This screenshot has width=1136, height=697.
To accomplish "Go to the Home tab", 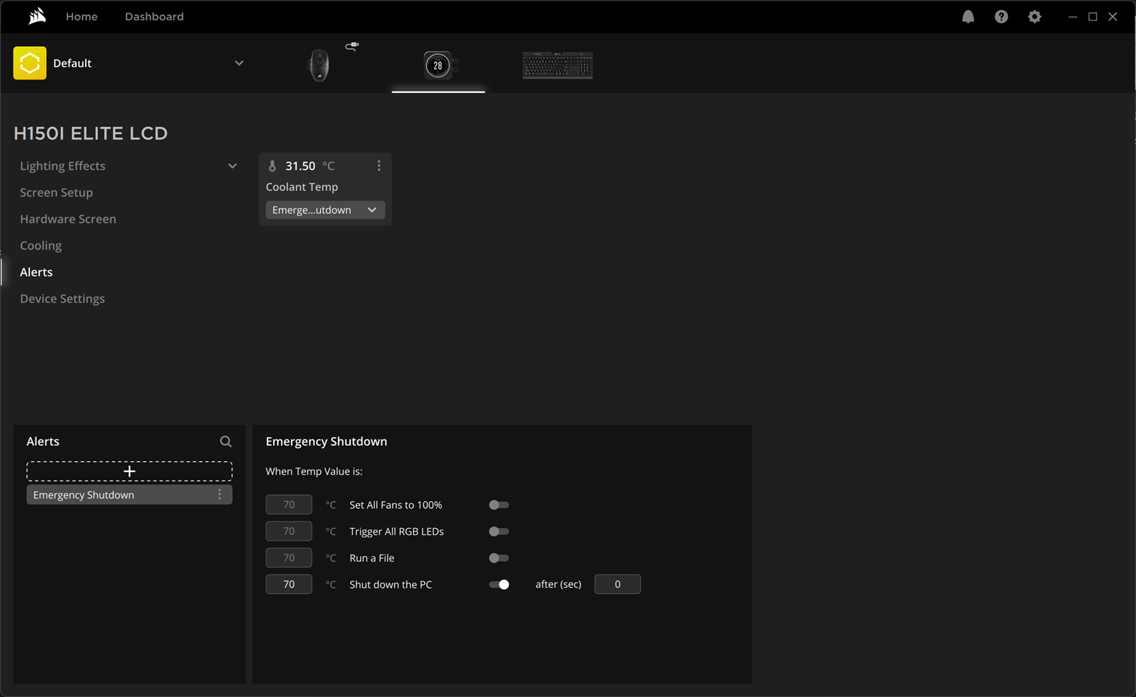I will (82, 16).
